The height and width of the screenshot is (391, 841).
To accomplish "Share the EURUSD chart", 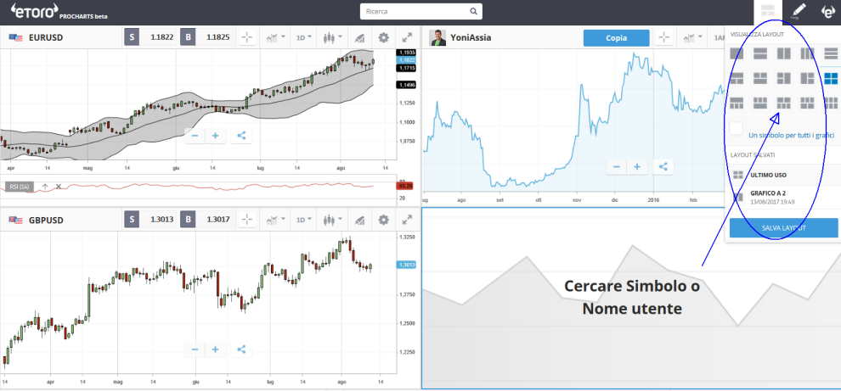I will click(241, 135).
